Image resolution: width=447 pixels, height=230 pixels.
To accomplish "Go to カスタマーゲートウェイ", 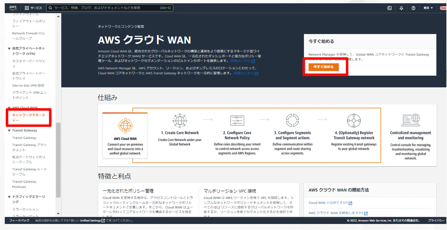I will pyautogui.click(x=29, y=64).
